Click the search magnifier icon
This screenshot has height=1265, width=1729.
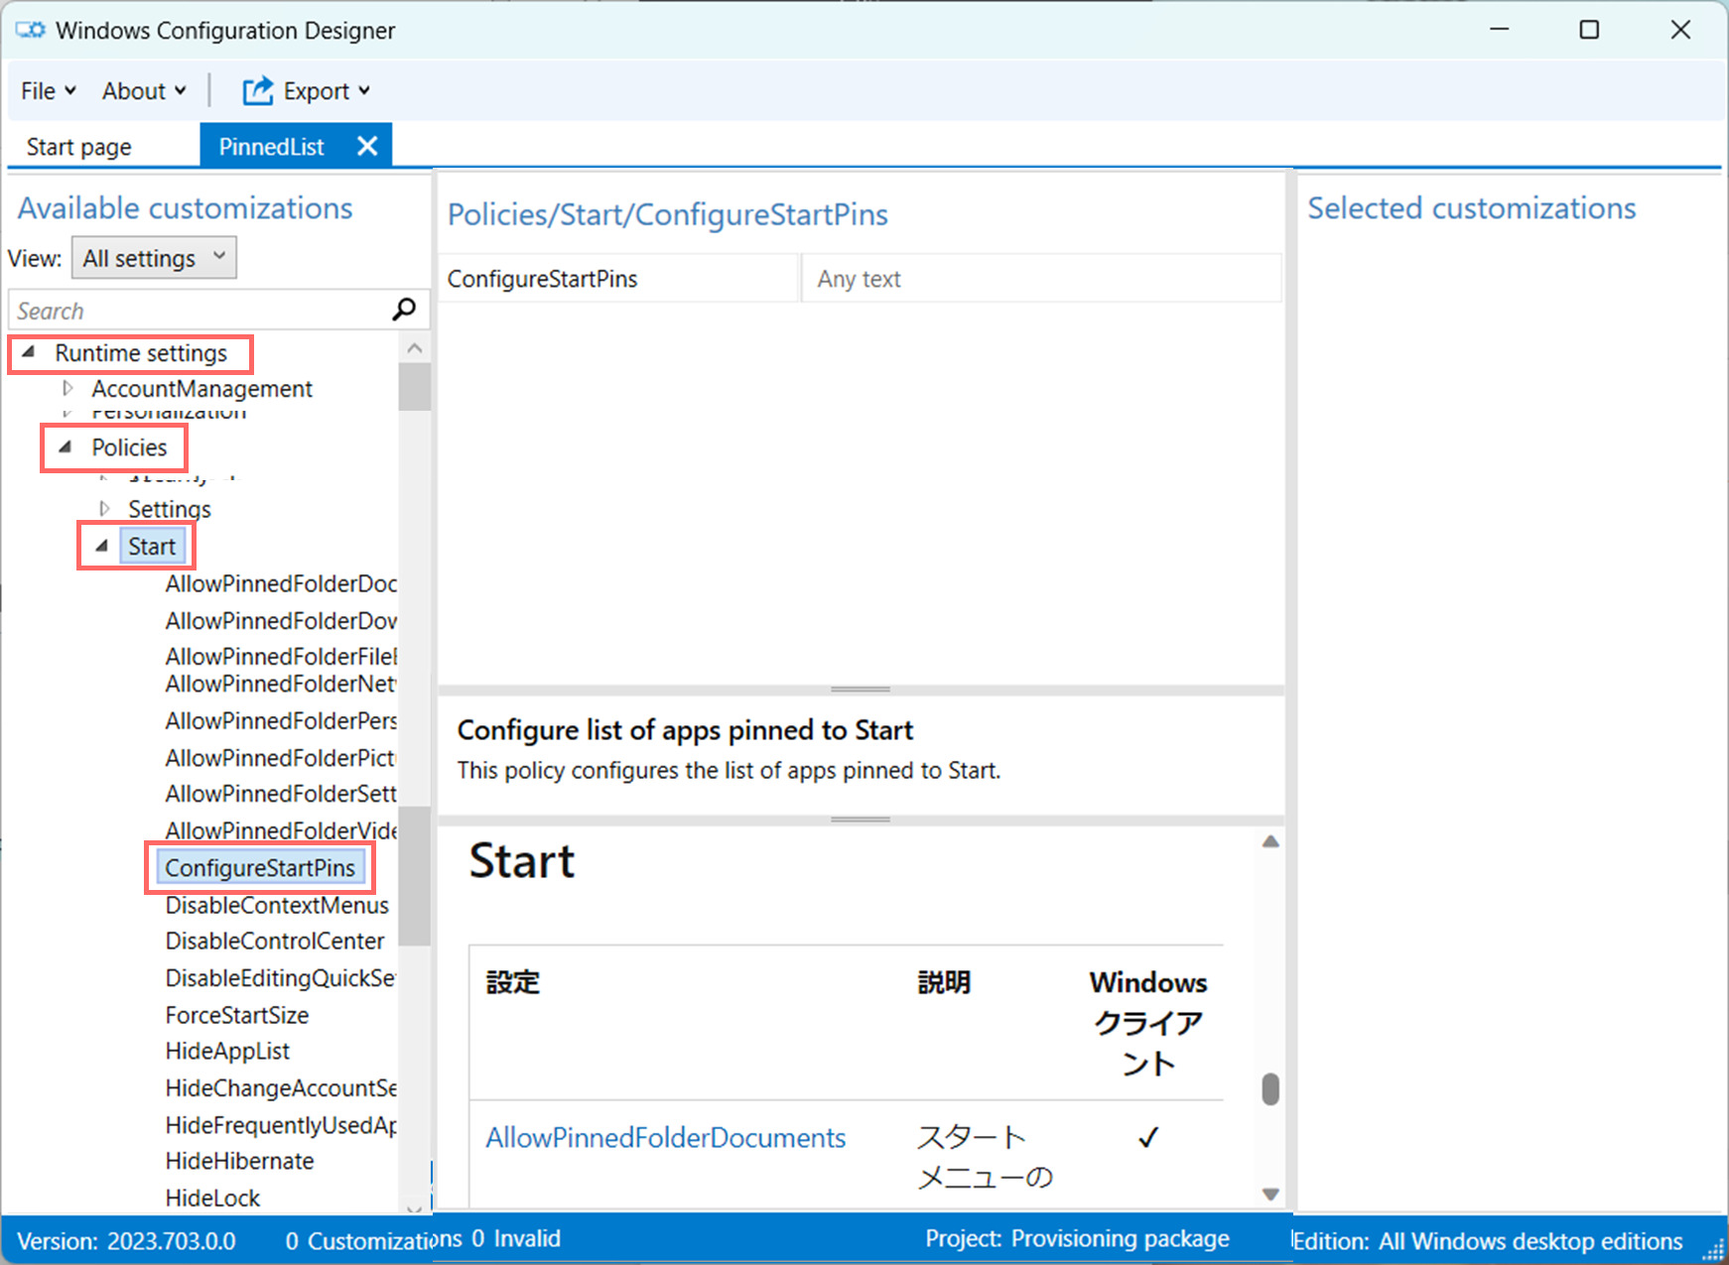point(403,310)
